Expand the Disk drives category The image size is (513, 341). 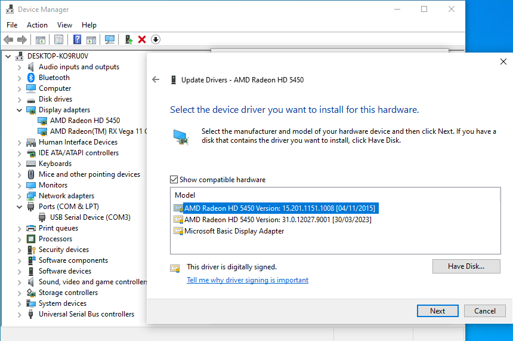pyautogui.click(x=19, y=100)
